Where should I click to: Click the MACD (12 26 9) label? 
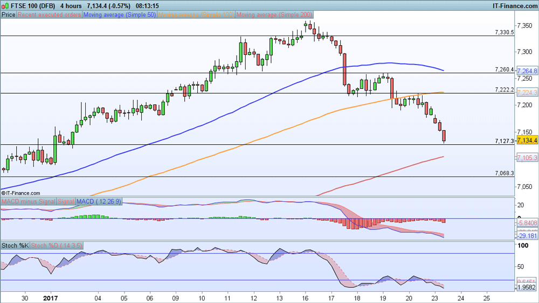click(x=99, y=201)
